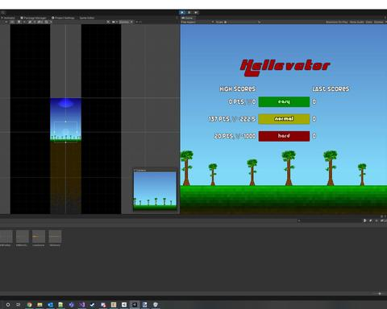Image resolution: width=387 pixels, height=309 pixels.
Task: Click the camera preview thumbnail in Scene view
Action: (x=155, y=191)
